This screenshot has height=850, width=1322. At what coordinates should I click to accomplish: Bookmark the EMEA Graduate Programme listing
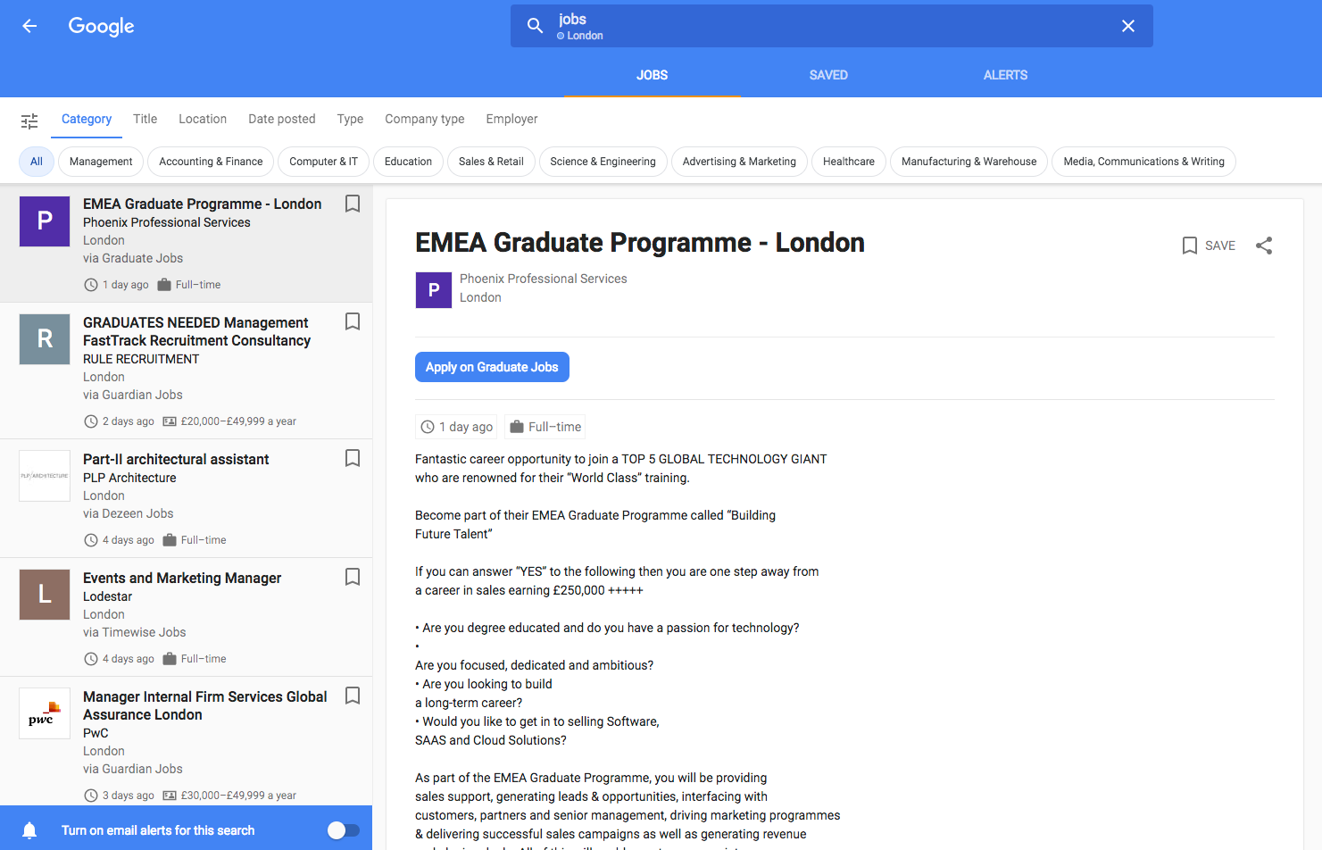pyautogui.click(x=353, y=204)
